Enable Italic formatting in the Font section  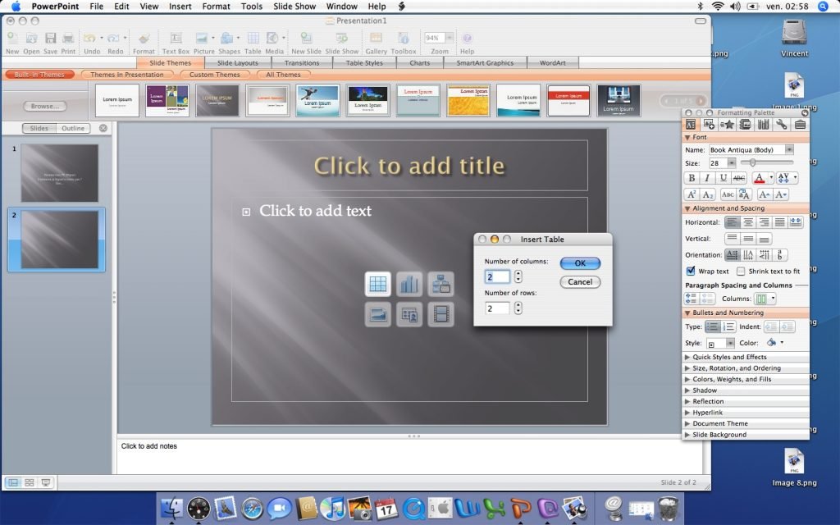706,178
